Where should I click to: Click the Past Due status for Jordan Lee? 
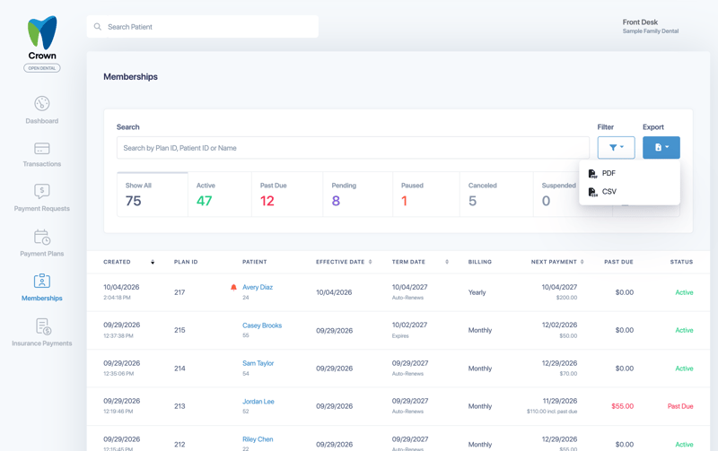680,406
